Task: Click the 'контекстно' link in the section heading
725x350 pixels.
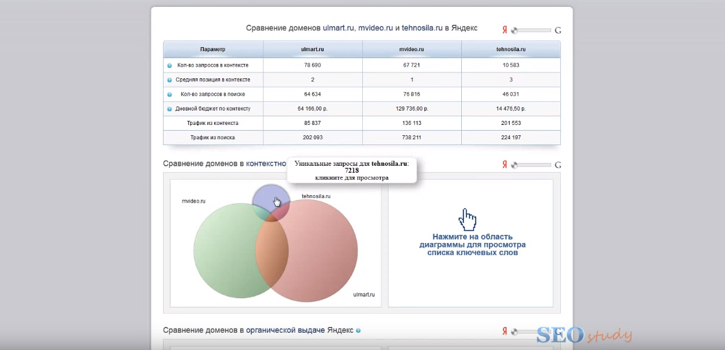Action: 266,164
